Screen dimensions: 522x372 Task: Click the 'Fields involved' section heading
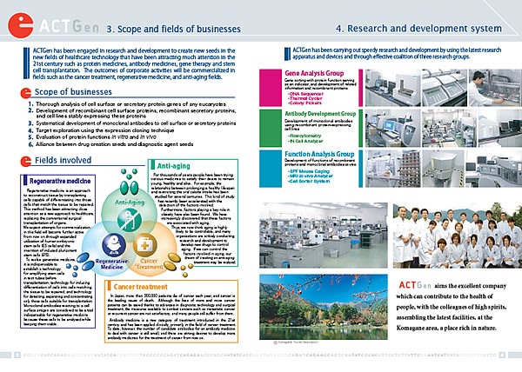pyautogui.click(x=63, y=160)
